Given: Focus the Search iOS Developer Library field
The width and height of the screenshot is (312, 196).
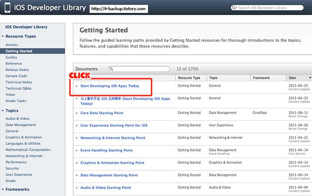Looking at the screenshot, I should [267, 8].
